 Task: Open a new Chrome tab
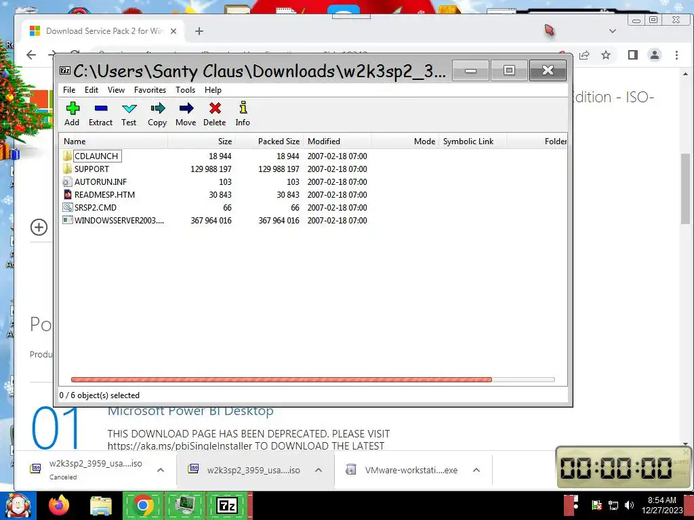pyautogui.click(x=199, y=31)
